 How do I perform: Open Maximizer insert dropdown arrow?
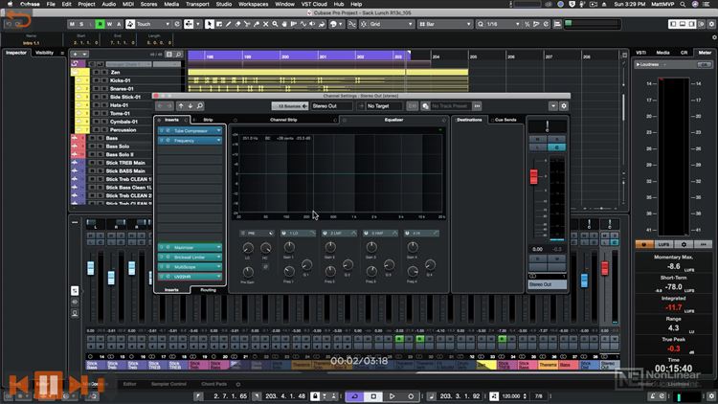[219, 247]
